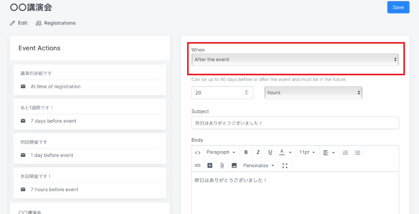The width and height of the screenshot is (419, 214).
Task: Open the あと1週間です！ action card
Action: [90, 114]
